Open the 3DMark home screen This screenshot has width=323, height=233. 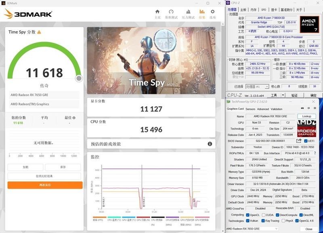(x=157, y=13)
